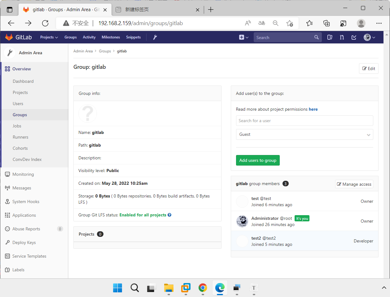Open Snippets in top navigation
The width and height of the screenshot is (390, 297).
click(x=134, y=37)
